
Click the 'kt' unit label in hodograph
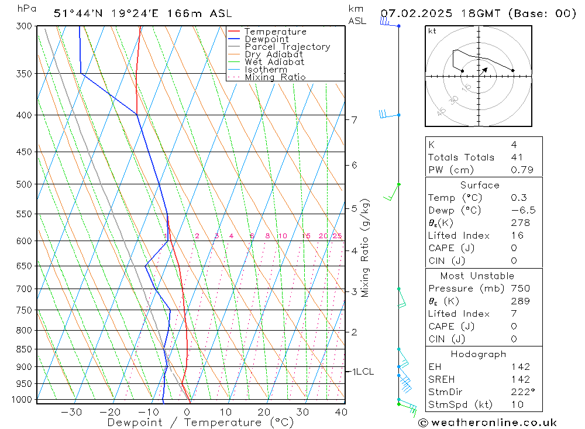(432, 31)
